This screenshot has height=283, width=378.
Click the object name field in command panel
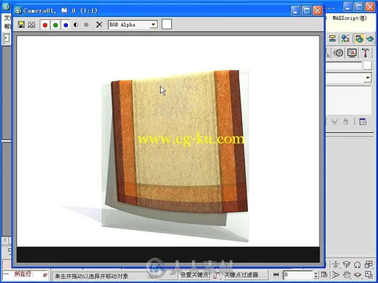tap(344, 66)
